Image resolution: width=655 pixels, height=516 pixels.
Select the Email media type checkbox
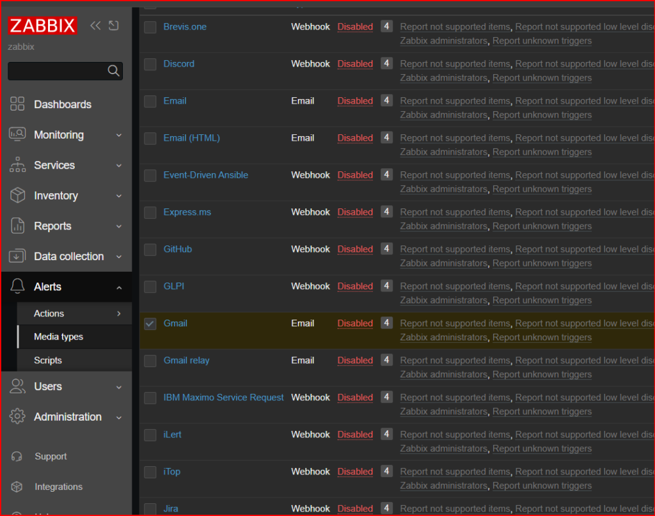tap(150, 102)
